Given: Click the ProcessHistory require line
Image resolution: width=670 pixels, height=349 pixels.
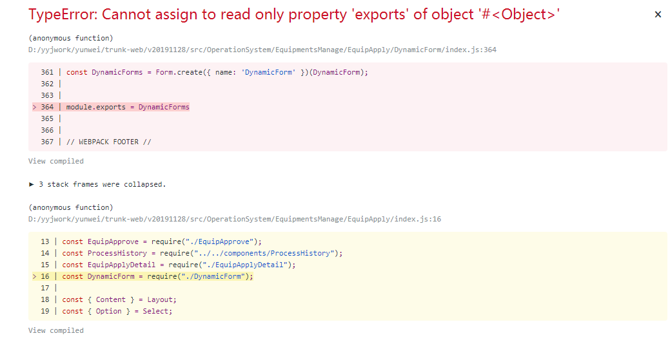Looking at the screenshot, I should (x=202, y=253).
